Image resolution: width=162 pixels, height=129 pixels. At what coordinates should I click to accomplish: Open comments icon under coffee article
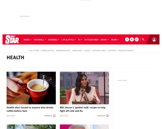tap(14, 116)
